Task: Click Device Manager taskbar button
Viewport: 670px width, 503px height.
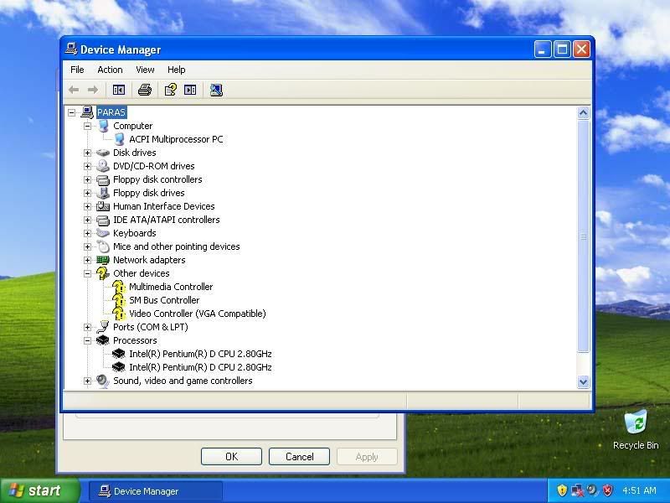Action: [x=156, y=491]
